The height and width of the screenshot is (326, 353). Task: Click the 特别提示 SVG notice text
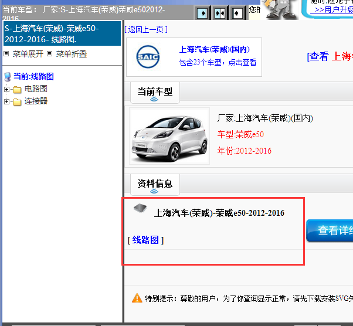[249, 299]
